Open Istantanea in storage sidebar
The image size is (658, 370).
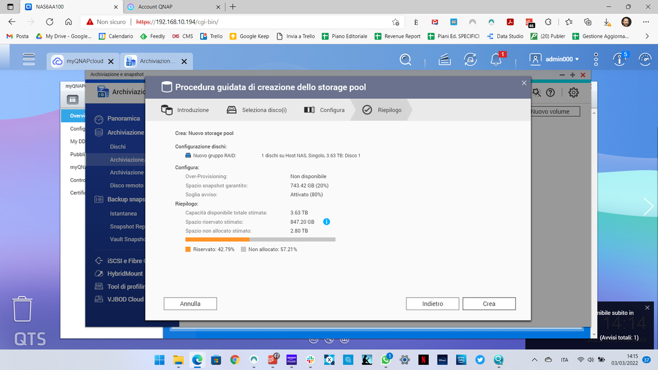[123, 213]
